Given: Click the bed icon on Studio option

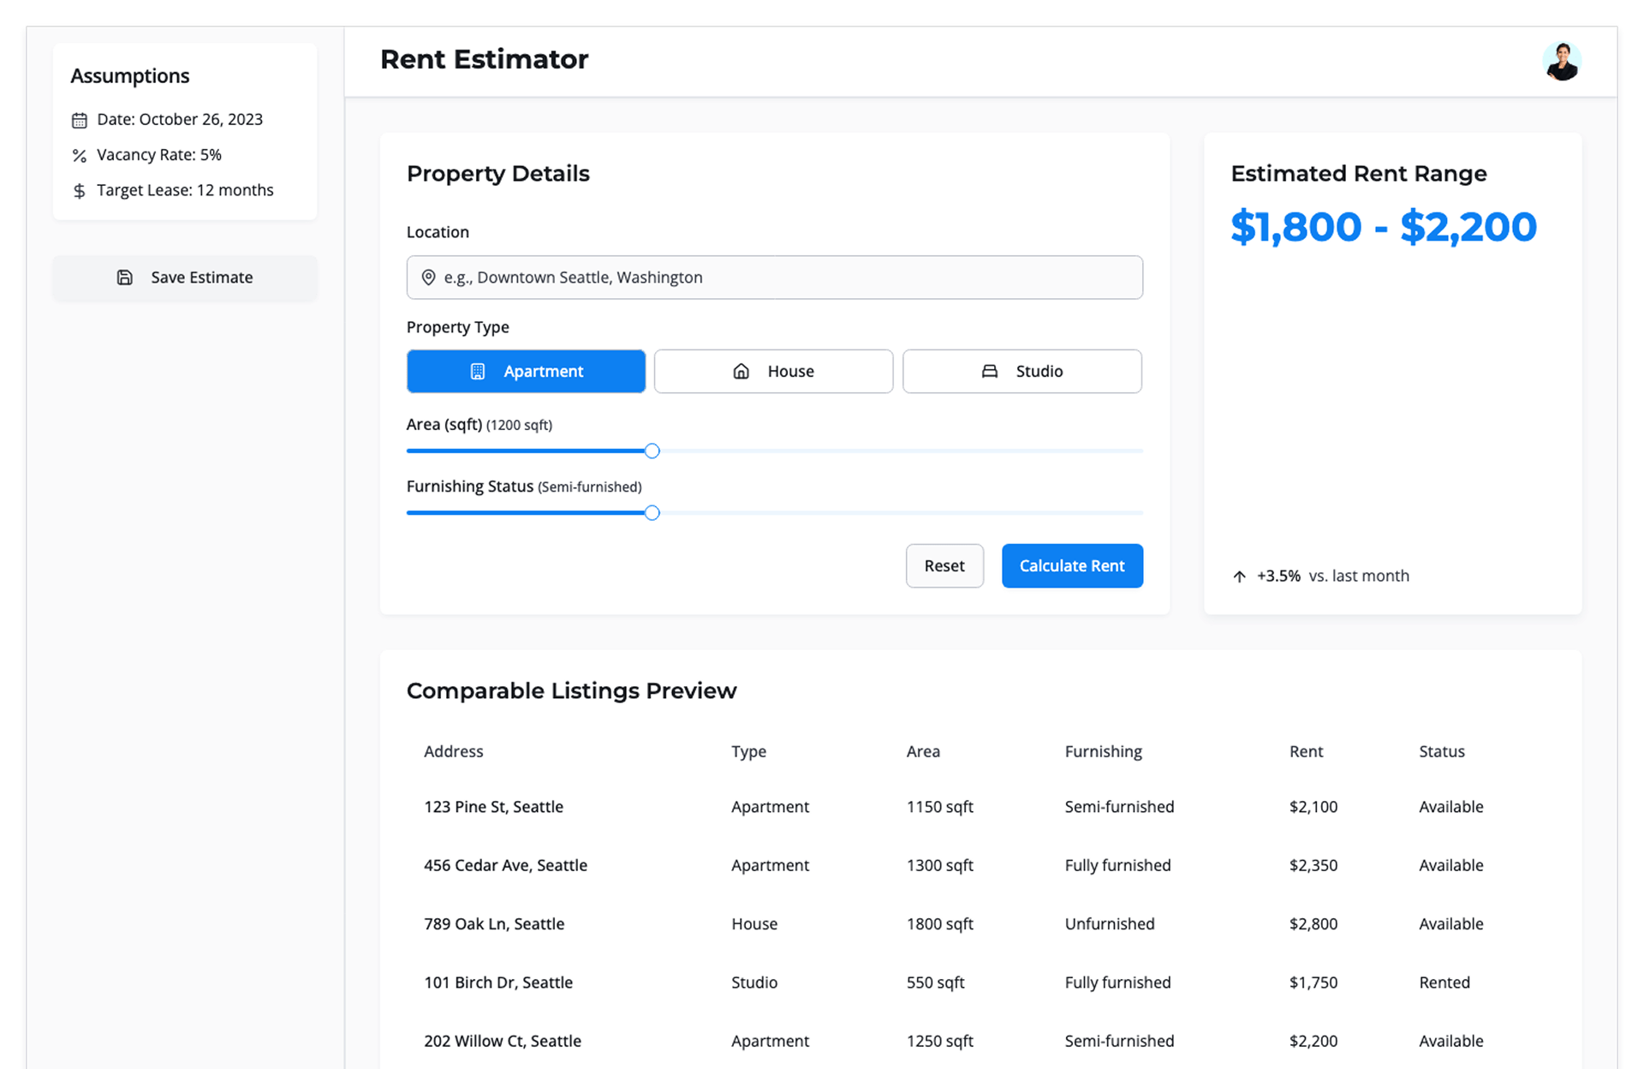Looking at the screenshot, I should [990, 372].
